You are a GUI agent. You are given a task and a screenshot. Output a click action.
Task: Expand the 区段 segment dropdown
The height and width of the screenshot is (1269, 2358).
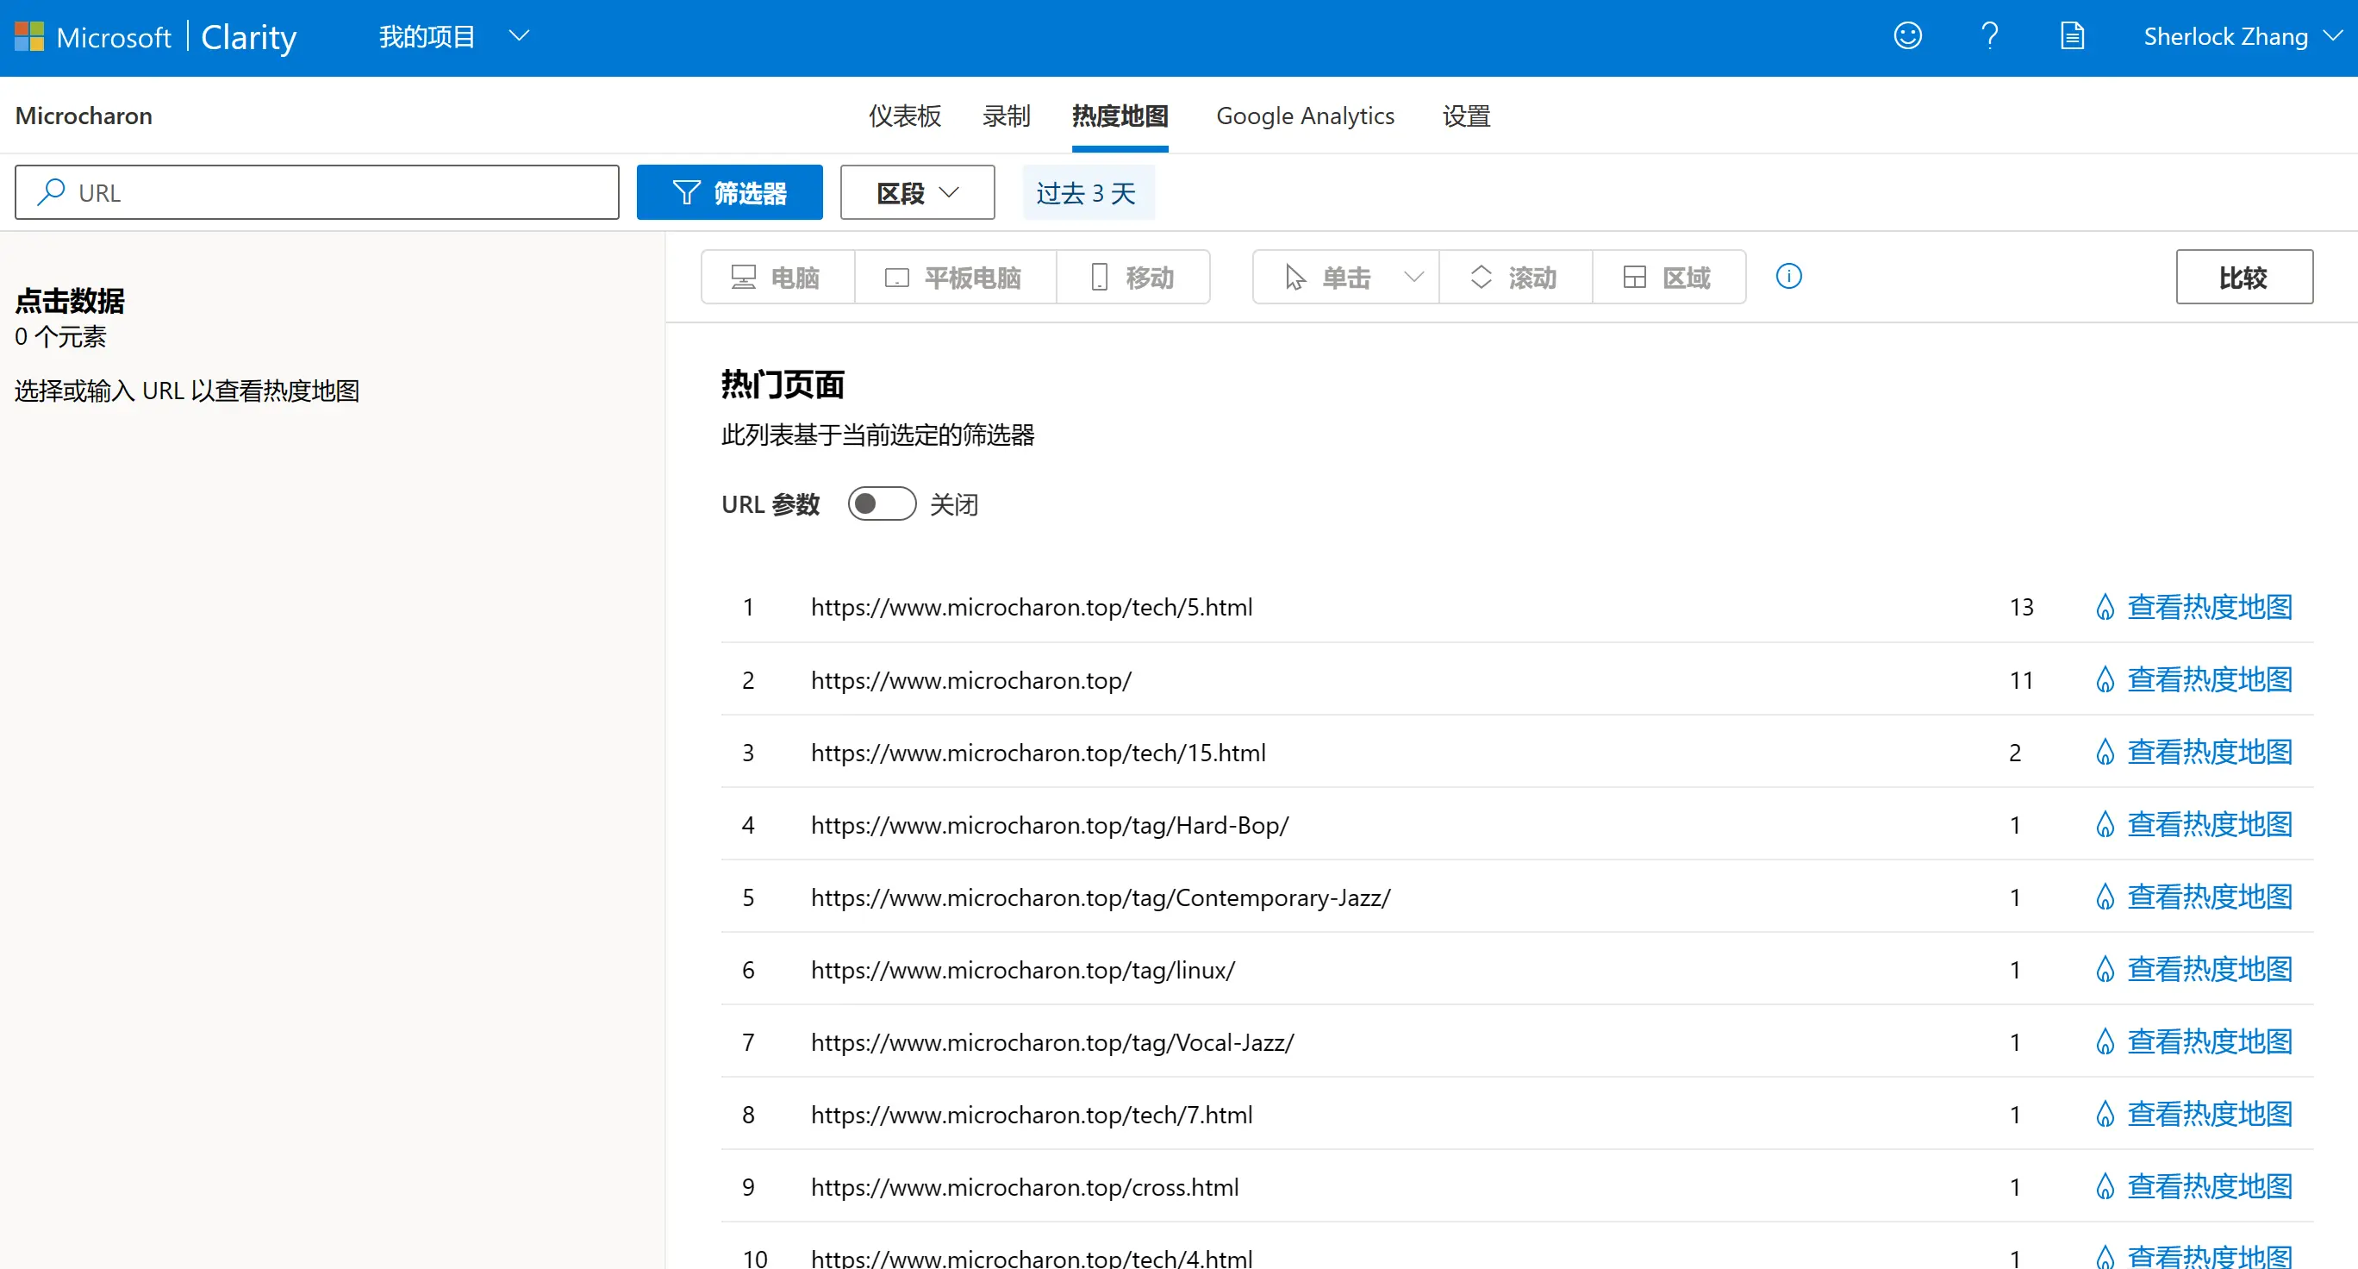918,192
